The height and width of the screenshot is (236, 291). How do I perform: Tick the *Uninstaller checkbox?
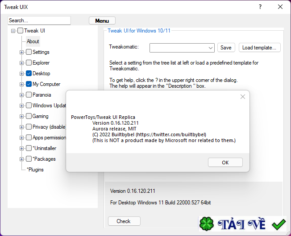coord(29,148)
